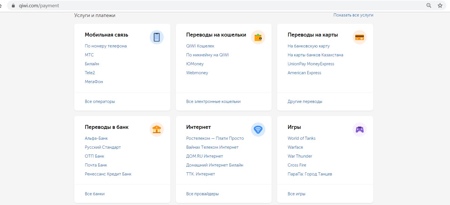Click the gamepad icon in Игры card
This screenshot has height=205, width=450.
tap(360, 129)
